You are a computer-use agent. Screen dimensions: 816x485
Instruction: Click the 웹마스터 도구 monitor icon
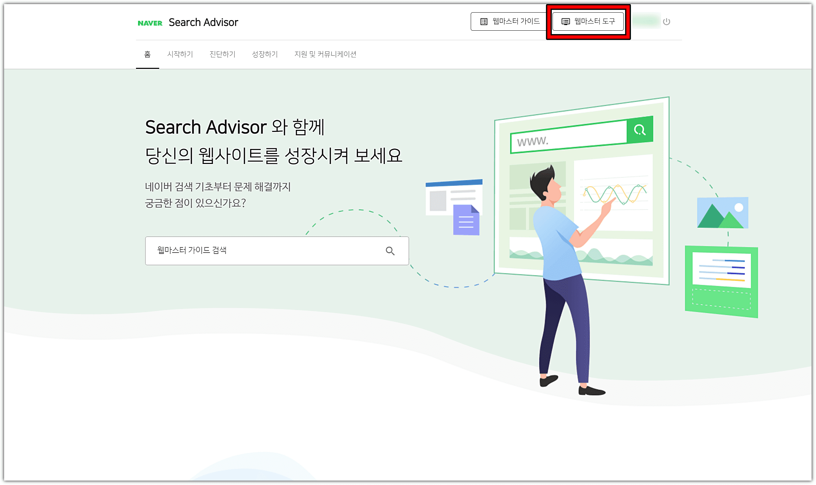566,21
